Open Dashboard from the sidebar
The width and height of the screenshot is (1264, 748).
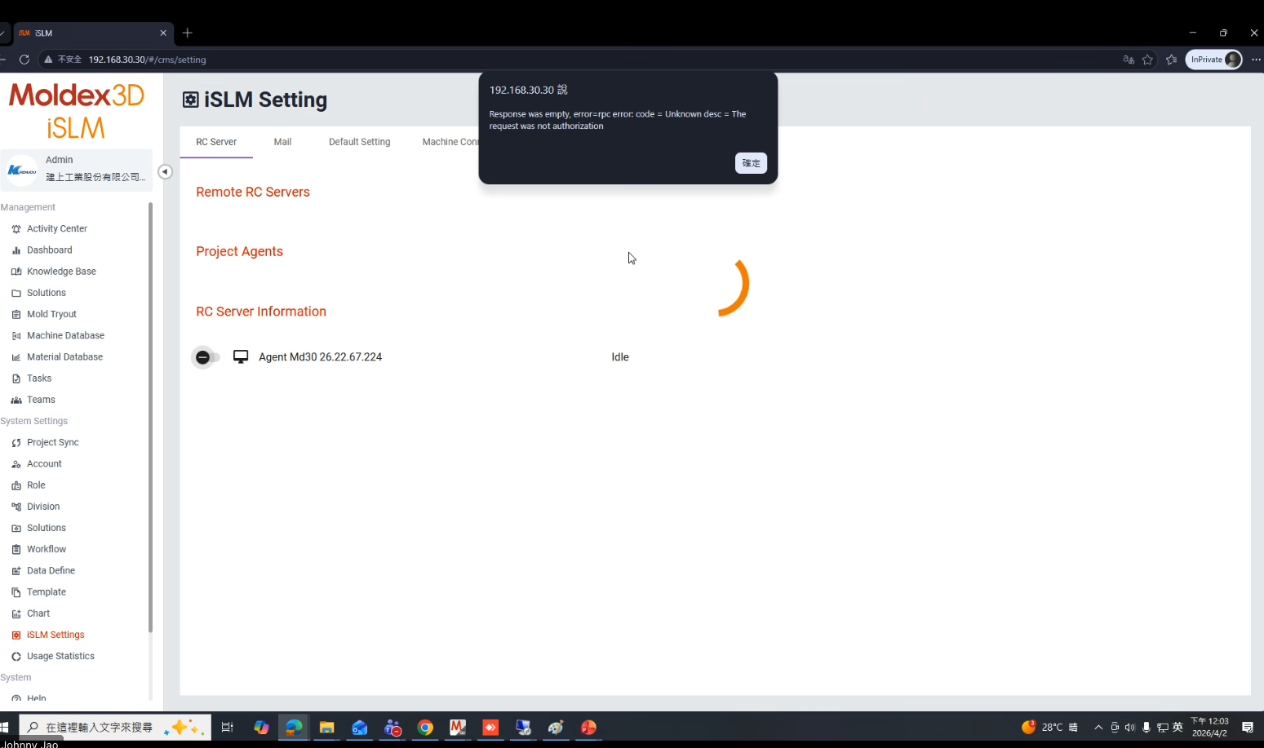(x=49, y=250)
